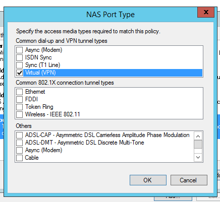Viewport: 220px width, 202px height.
Task: Tick the Sync (T1 Line) checkbox
Action: click(20, 65)
